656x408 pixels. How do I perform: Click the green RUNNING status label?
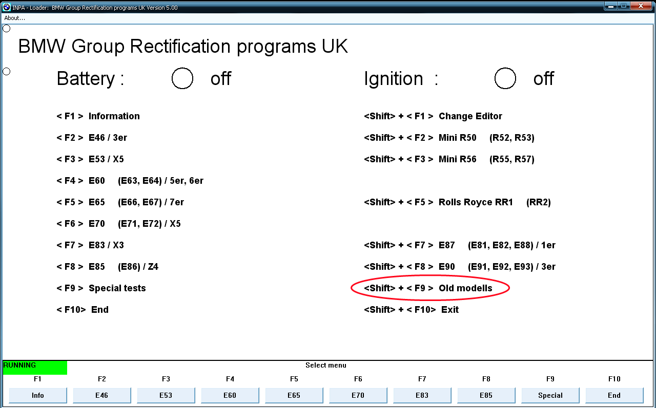tap(35, 368)
